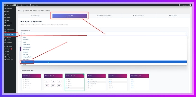
Task: Tick the M checkbox in the Square preview
Action: click(110, 82)
